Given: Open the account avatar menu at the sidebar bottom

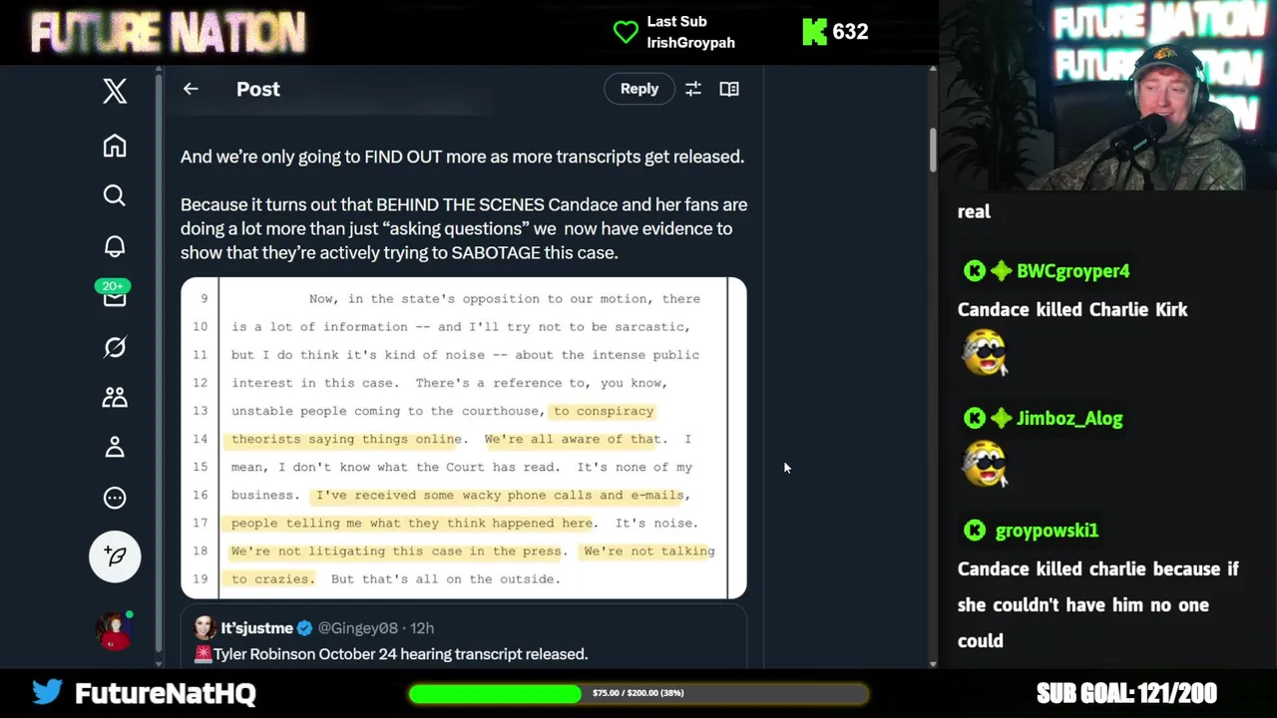Looking at the screenshot, I should 115,630.
